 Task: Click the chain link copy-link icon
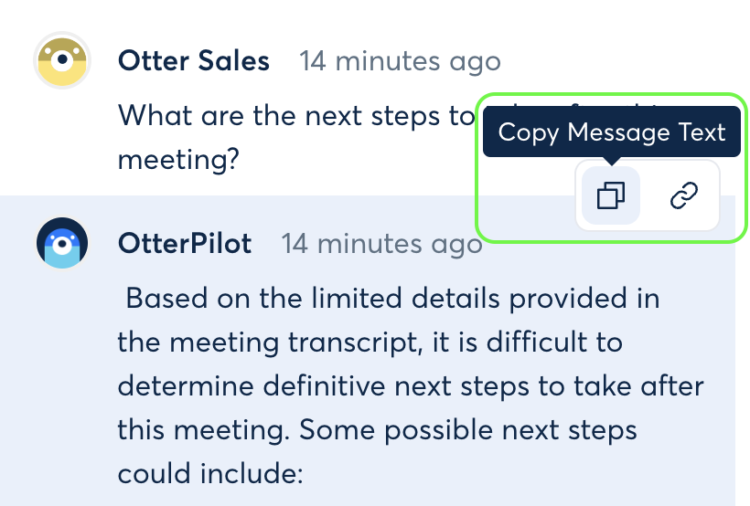tap(684, 195)
